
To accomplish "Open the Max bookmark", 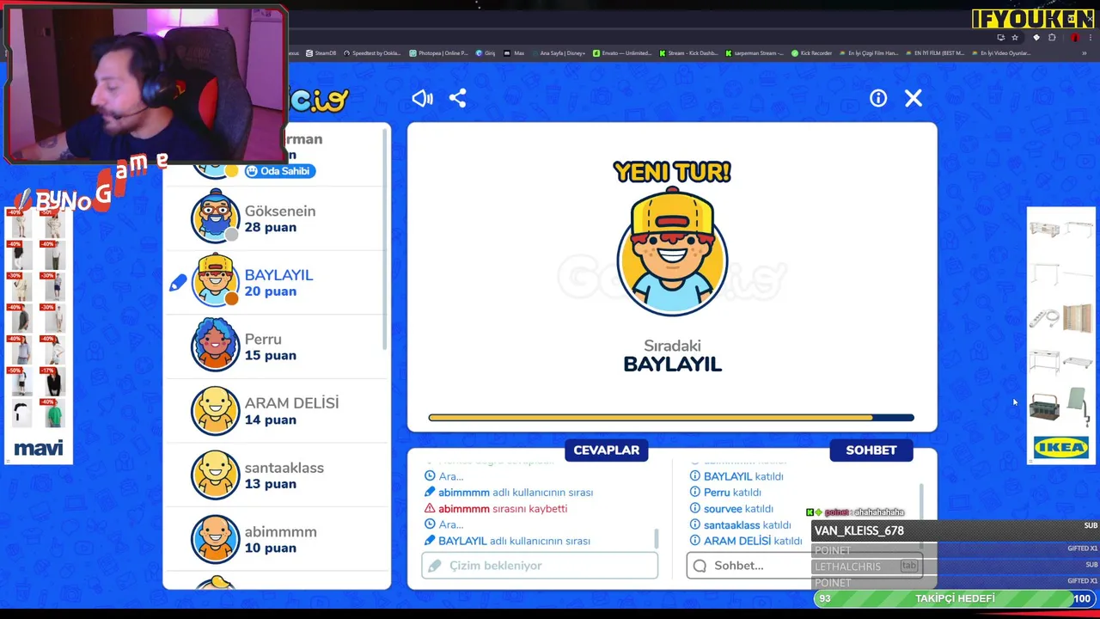I will pyautogui.click(x=514, y=53).
